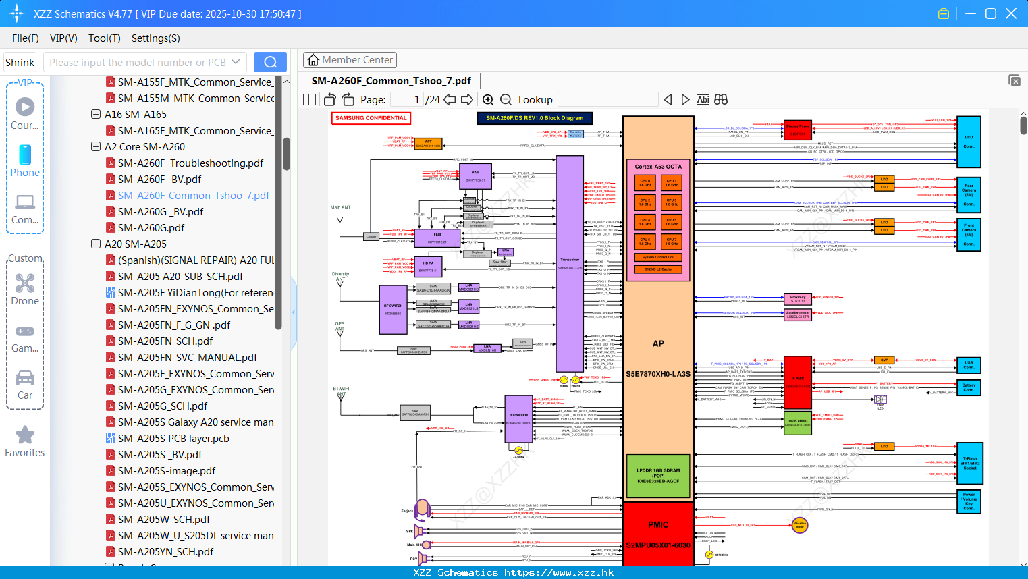This screenshot has width=1028, height=579.
Task: Open SM-A205FN_SCH.pdf
Action: click(x=159, y=341)
